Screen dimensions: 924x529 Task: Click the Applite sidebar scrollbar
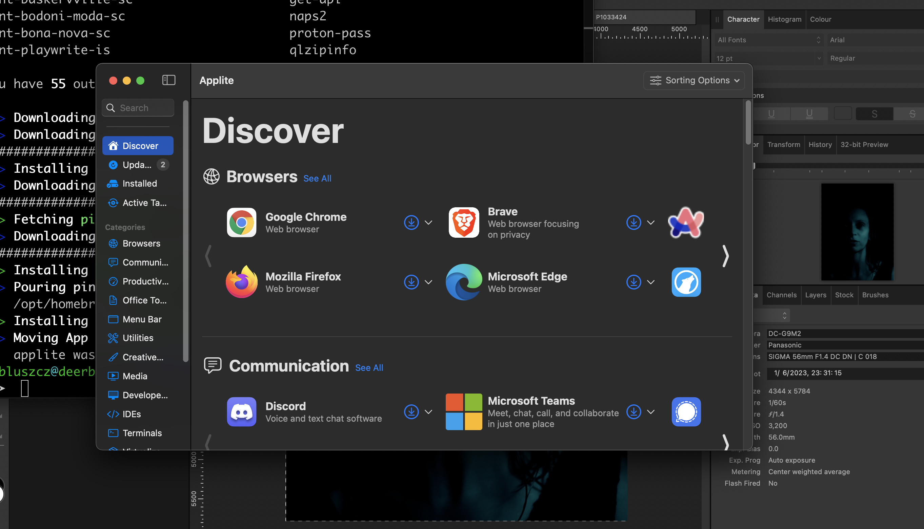(185, 231)
